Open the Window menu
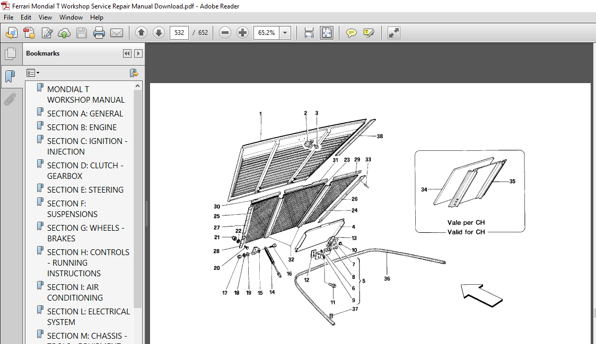The image size is (596, 344). 71,17
